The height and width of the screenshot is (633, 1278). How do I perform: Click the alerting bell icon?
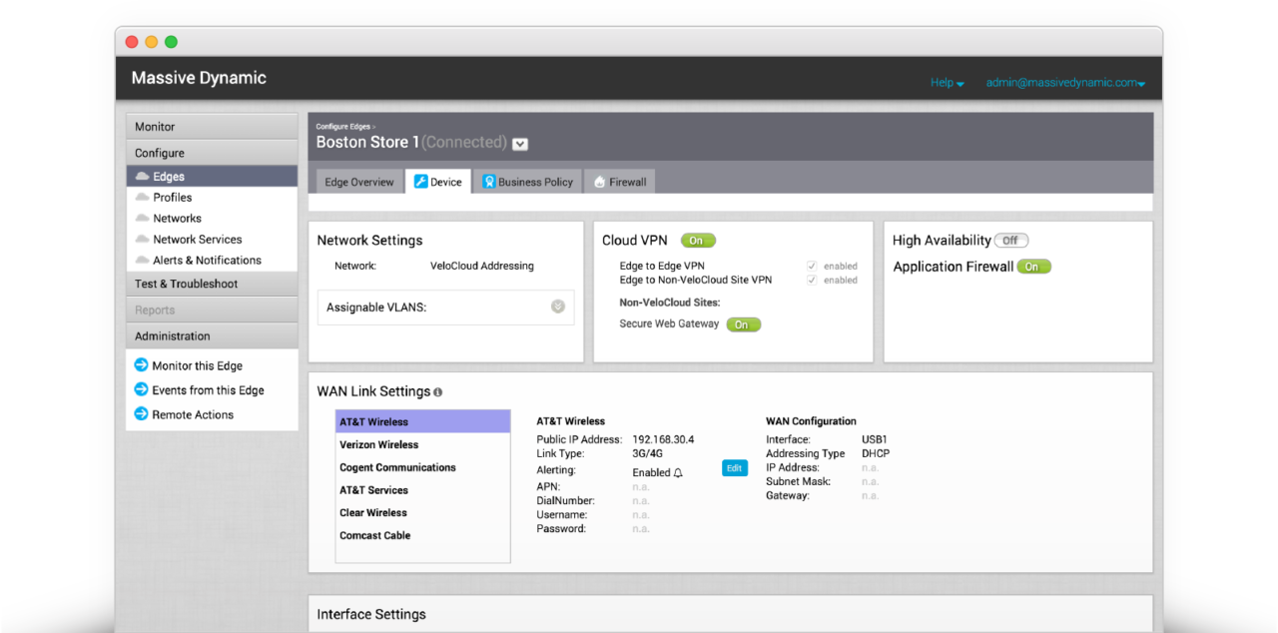679,472
